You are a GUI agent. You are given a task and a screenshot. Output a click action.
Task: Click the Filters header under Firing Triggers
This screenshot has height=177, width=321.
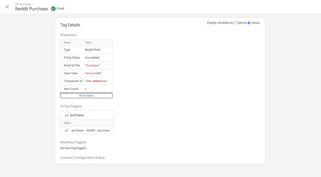tap(67, 123)
